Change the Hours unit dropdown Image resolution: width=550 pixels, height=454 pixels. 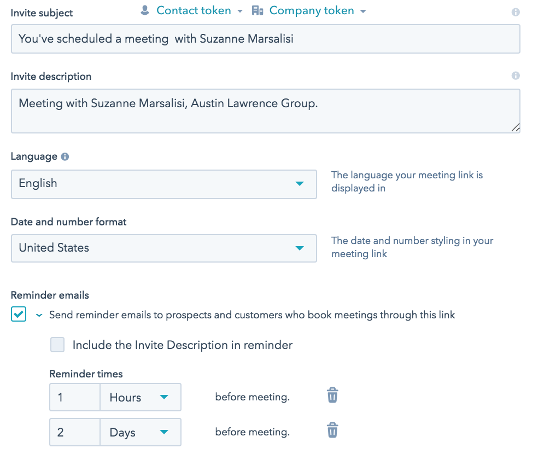(x=140, y=398)
